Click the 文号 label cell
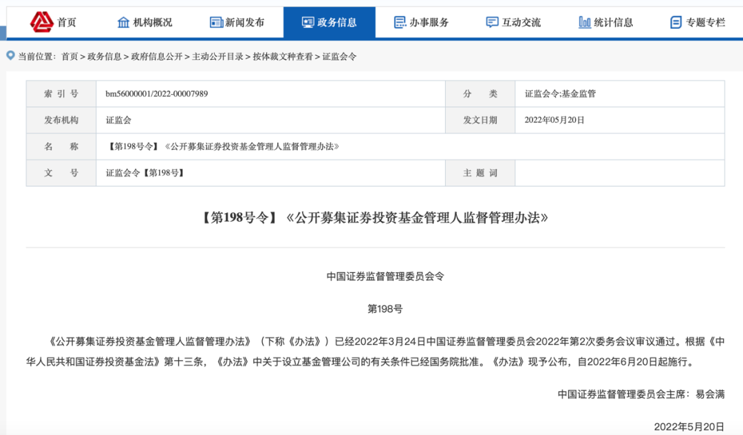The width and height of the screenshot is (743, 435). pos(61,173)
